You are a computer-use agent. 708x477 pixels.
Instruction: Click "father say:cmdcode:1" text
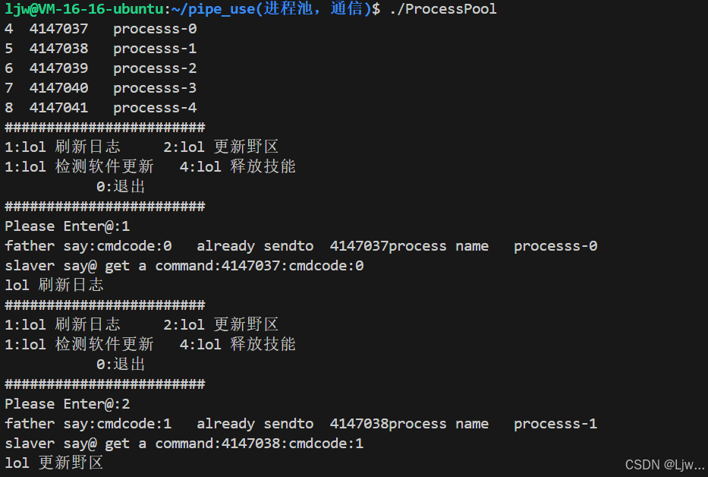88,424
